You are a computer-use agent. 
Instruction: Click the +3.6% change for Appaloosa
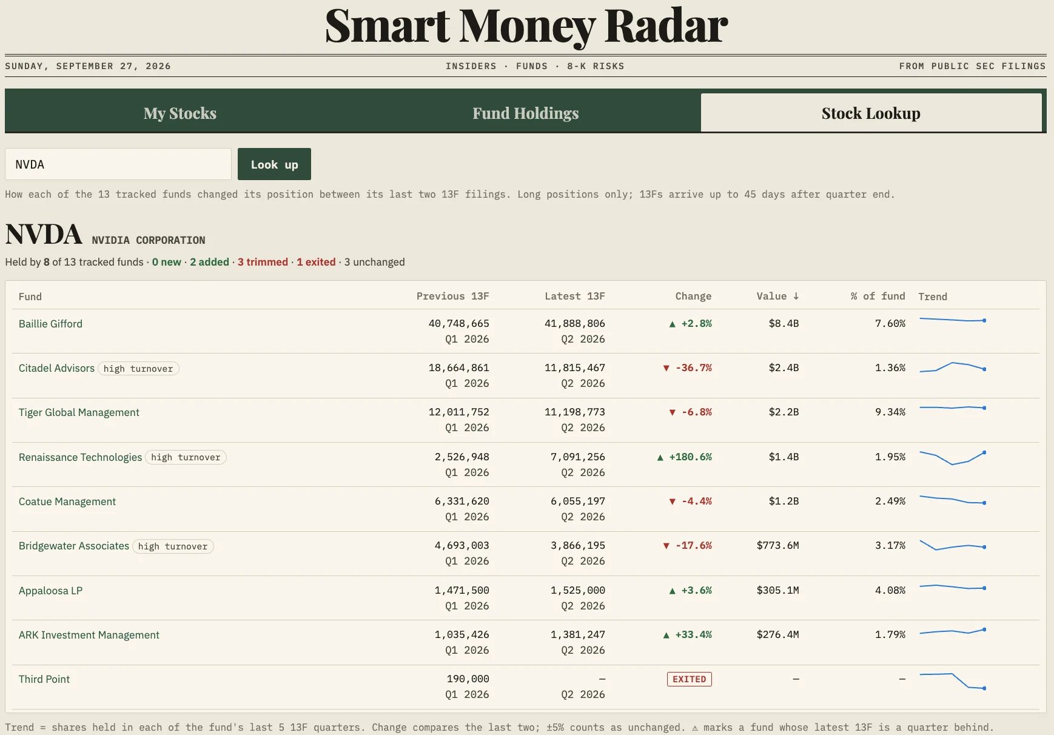click(x=690, y=591)
